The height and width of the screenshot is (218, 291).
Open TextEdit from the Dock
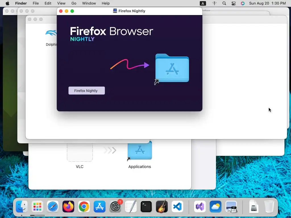[131, 207]
